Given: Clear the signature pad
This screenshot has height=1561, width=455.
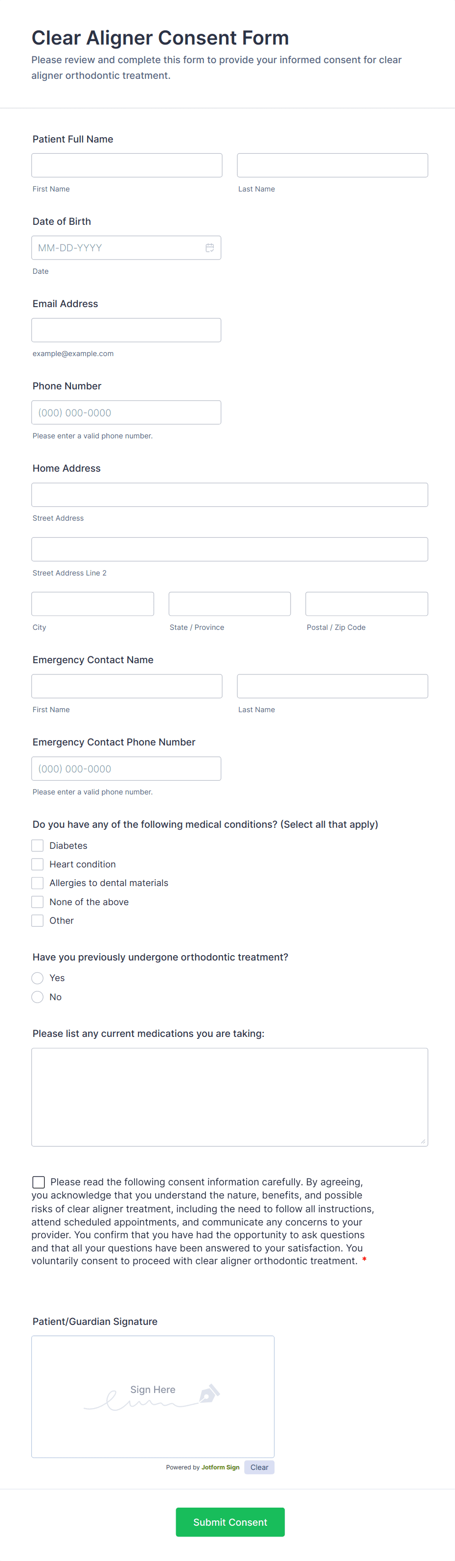Looking at the screenshot, I should pos(259,1467).
